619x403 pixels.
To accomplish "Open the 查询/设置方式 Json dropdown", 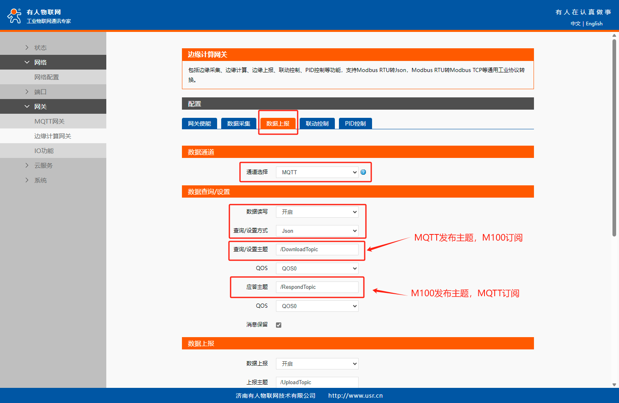I will click(317, 231).
